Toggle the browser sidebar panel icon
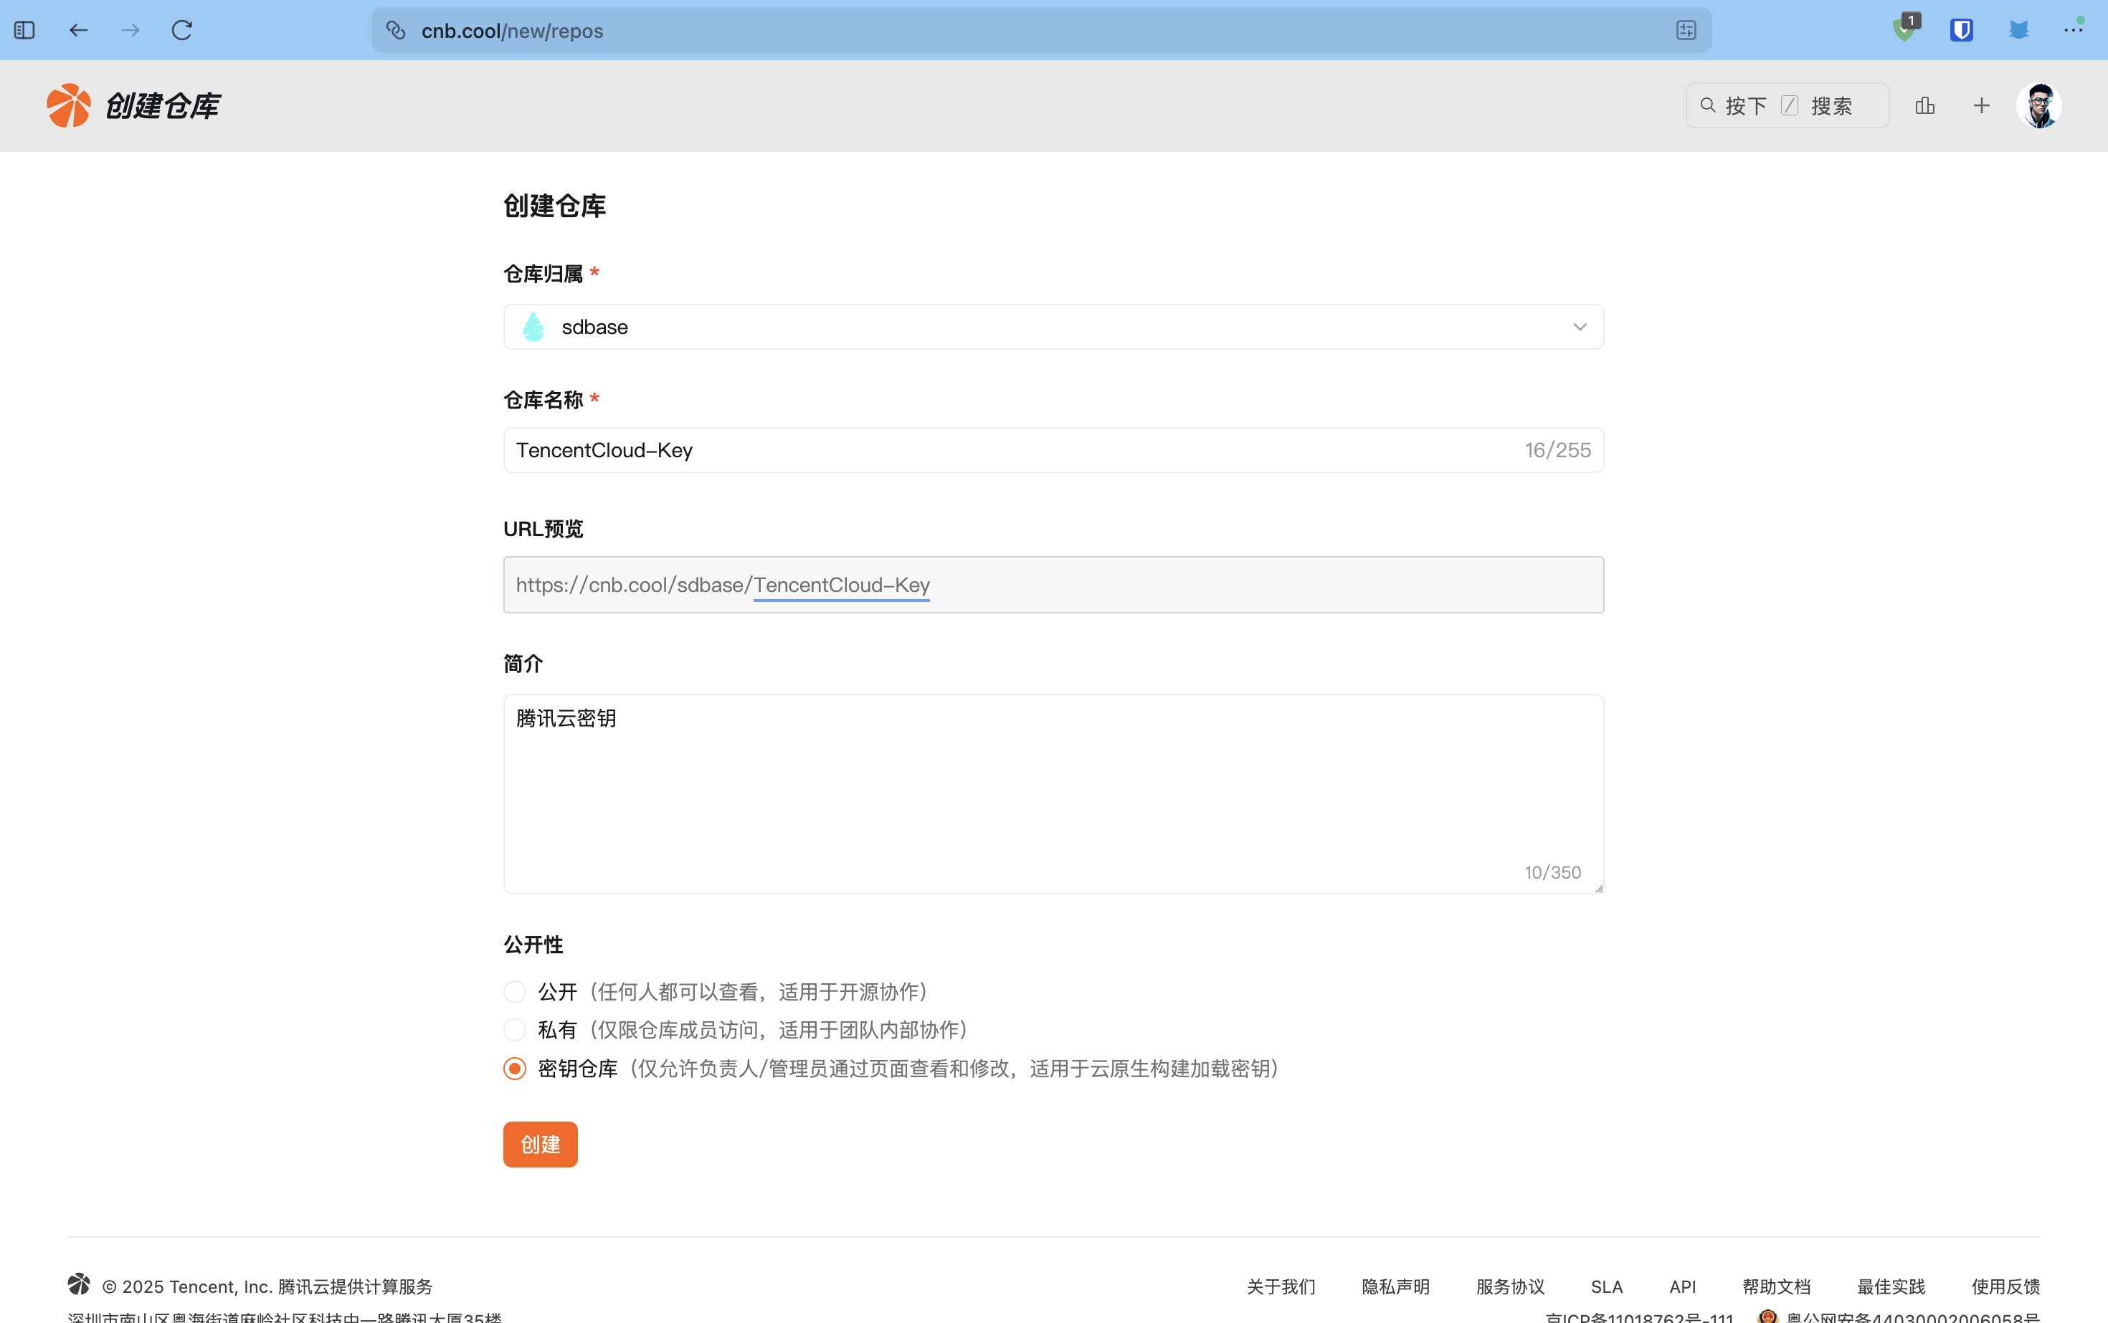2108x1323 pixels. pyautogui.click(x=24, y=31)
